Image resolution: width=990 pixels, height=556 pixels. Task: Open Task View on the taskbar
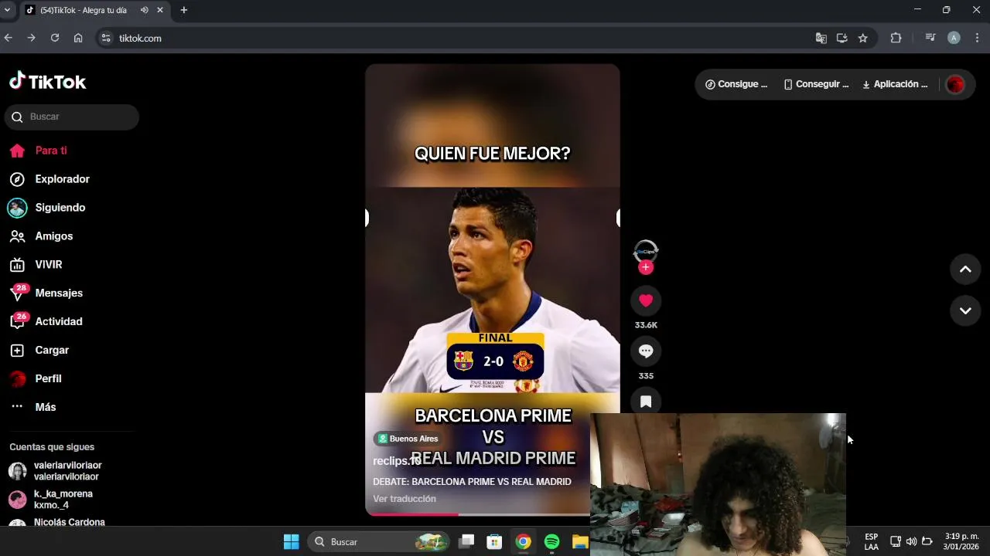(466, 542)
